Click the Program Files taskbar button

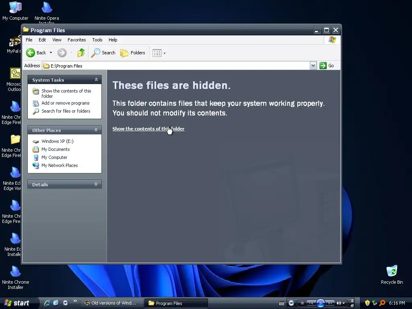point(176,303)
